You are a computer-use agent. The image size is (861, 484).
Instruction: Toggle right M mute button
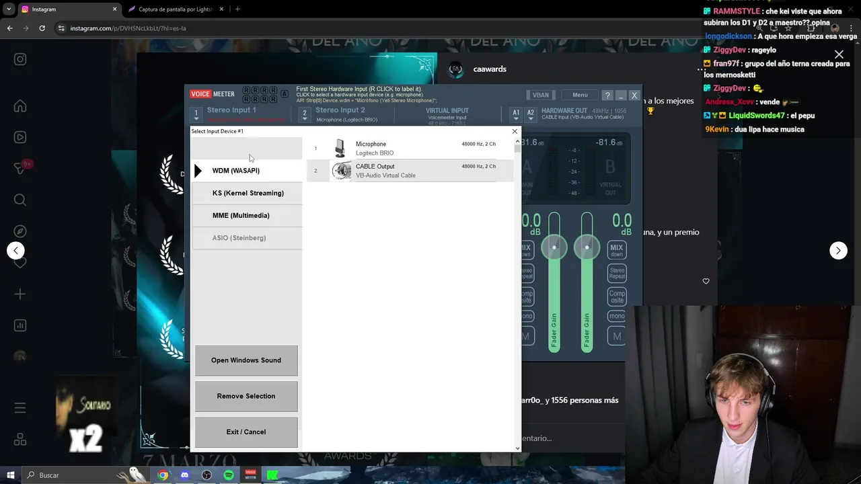coord(617,336)
